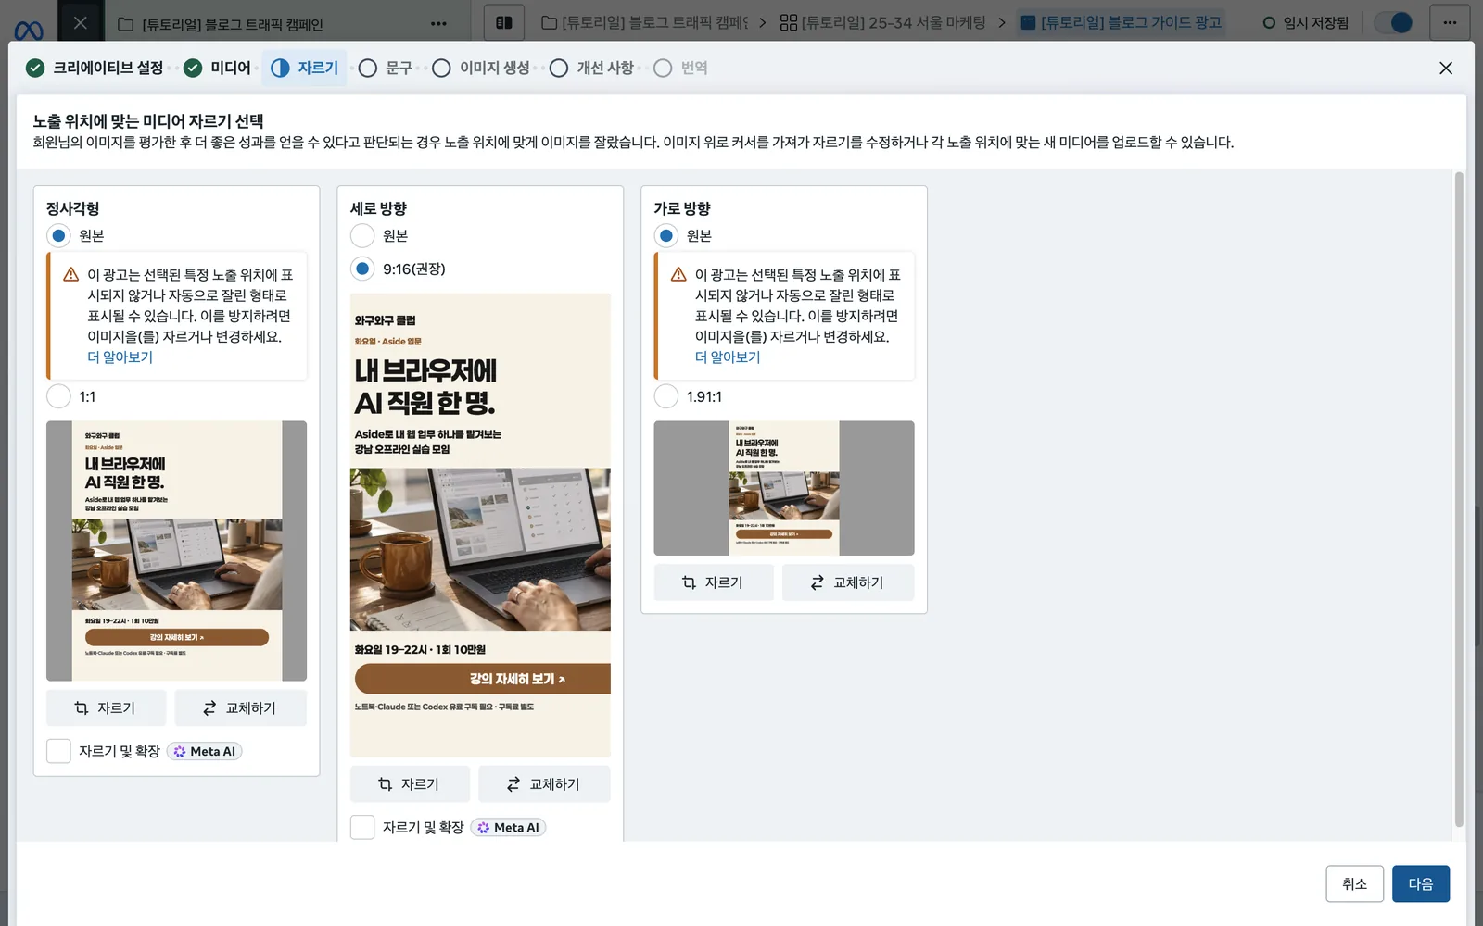Click 자르기 button in 정사각형 card
Viewport: 1483px width, 926px height.
(x=106, y=707)
